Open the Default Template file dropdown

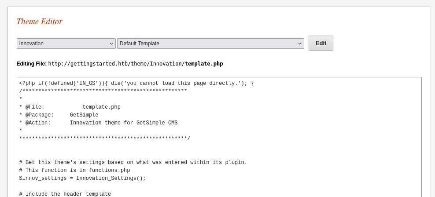click(210, 44)
